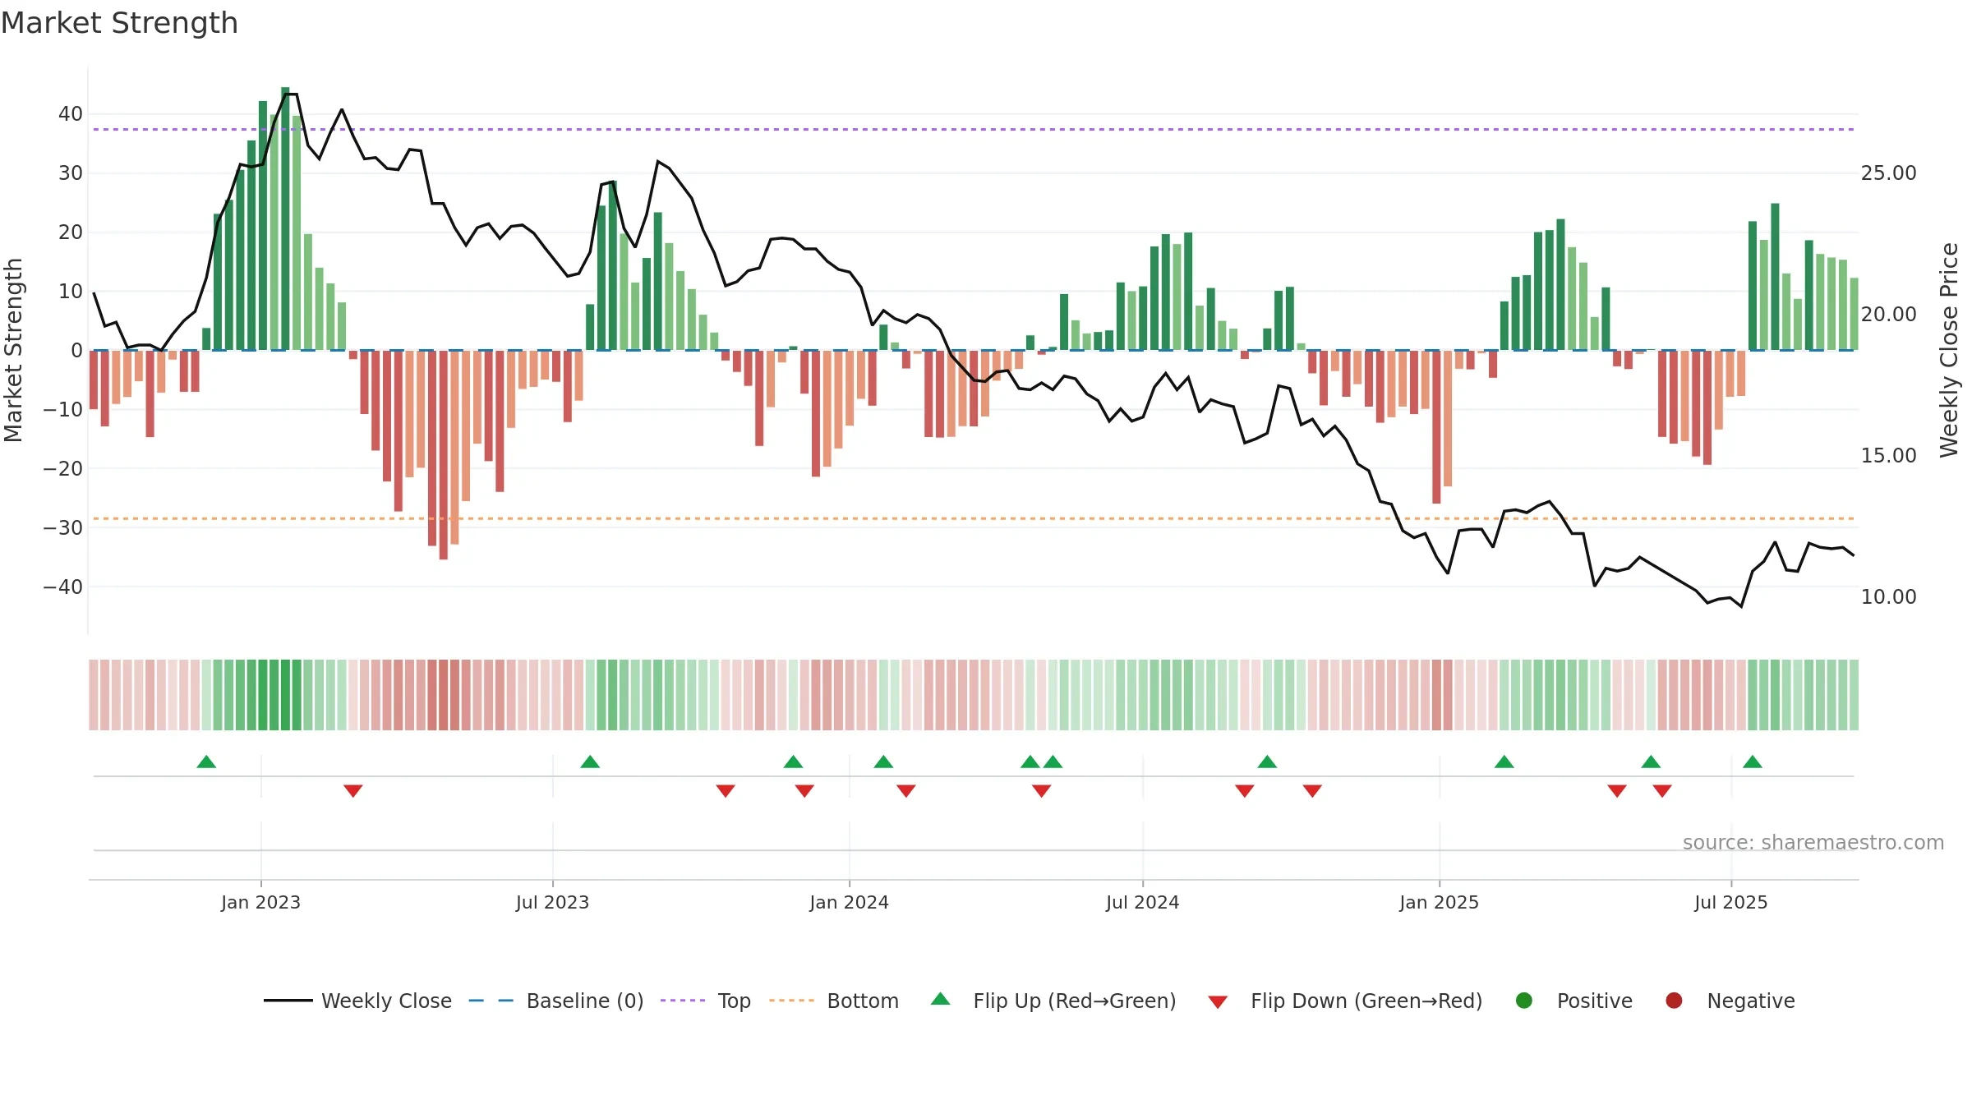Image resolution: width=1972 pixels, height=1109 pixels.
Task: Click the 40 tick on strength axis
Action: tap(71, 114)
